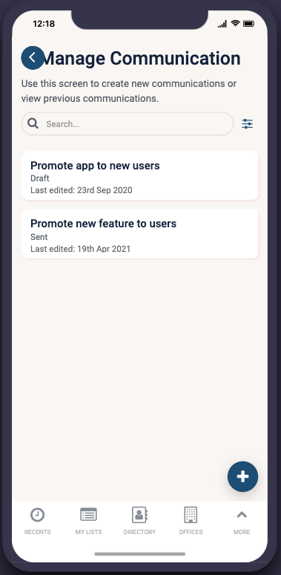Open Promote app to new users card
The width and height of the screenshot is (281, 575).
pyautogui.click(x=140, y=175)
